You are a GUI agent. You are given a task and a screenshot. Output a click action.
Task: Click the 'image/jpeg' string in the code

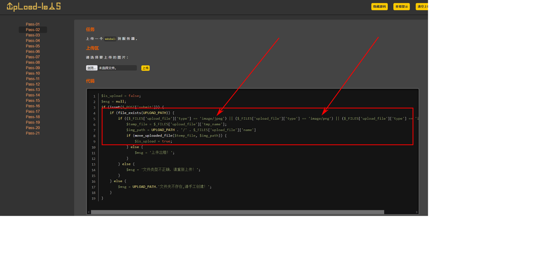[x=212, y=118]
